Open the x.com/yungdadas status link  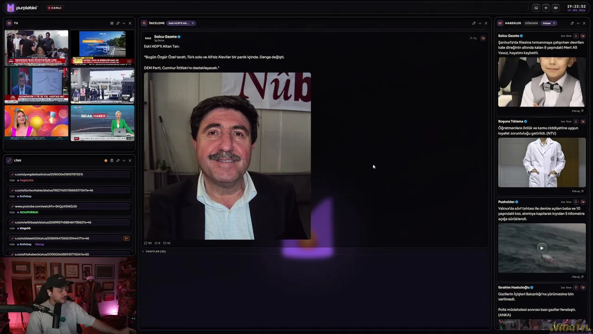69,174
